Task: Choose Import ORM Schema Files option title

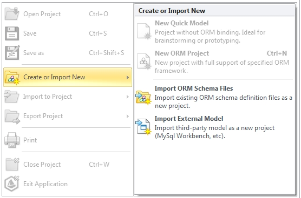Action: pyautogui.click(x=194, y=88)
